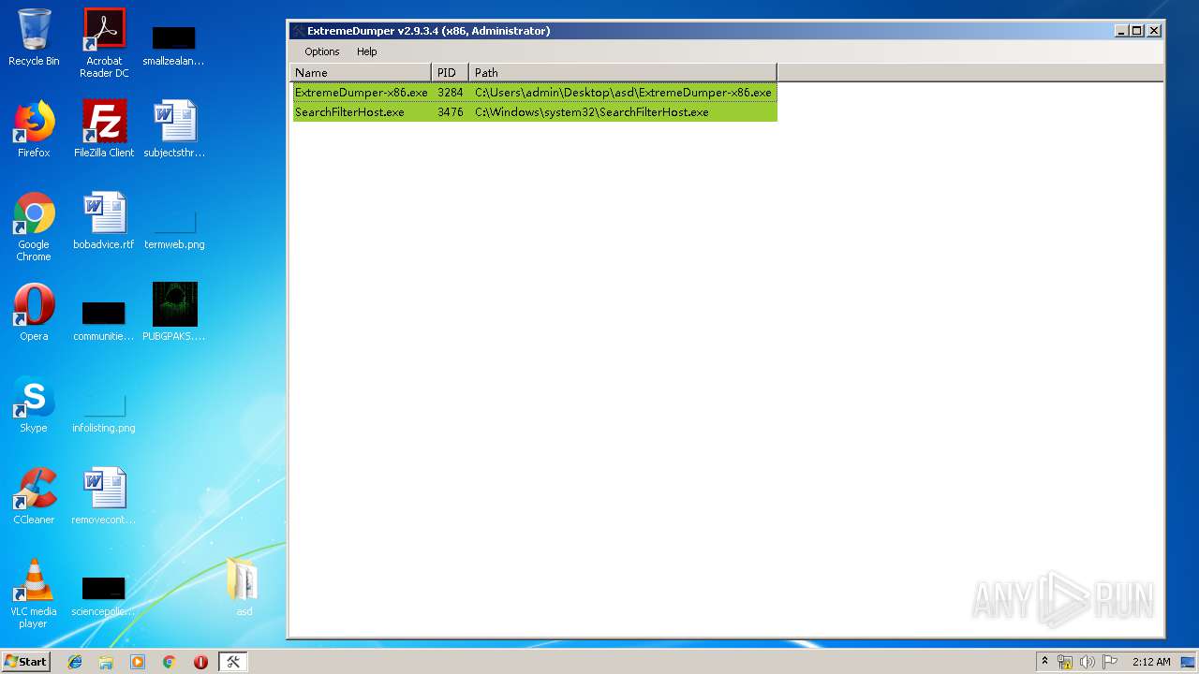Open the Windows Start menu
The width and height of the screenshot is (1199, 674).
click(26, 662)
